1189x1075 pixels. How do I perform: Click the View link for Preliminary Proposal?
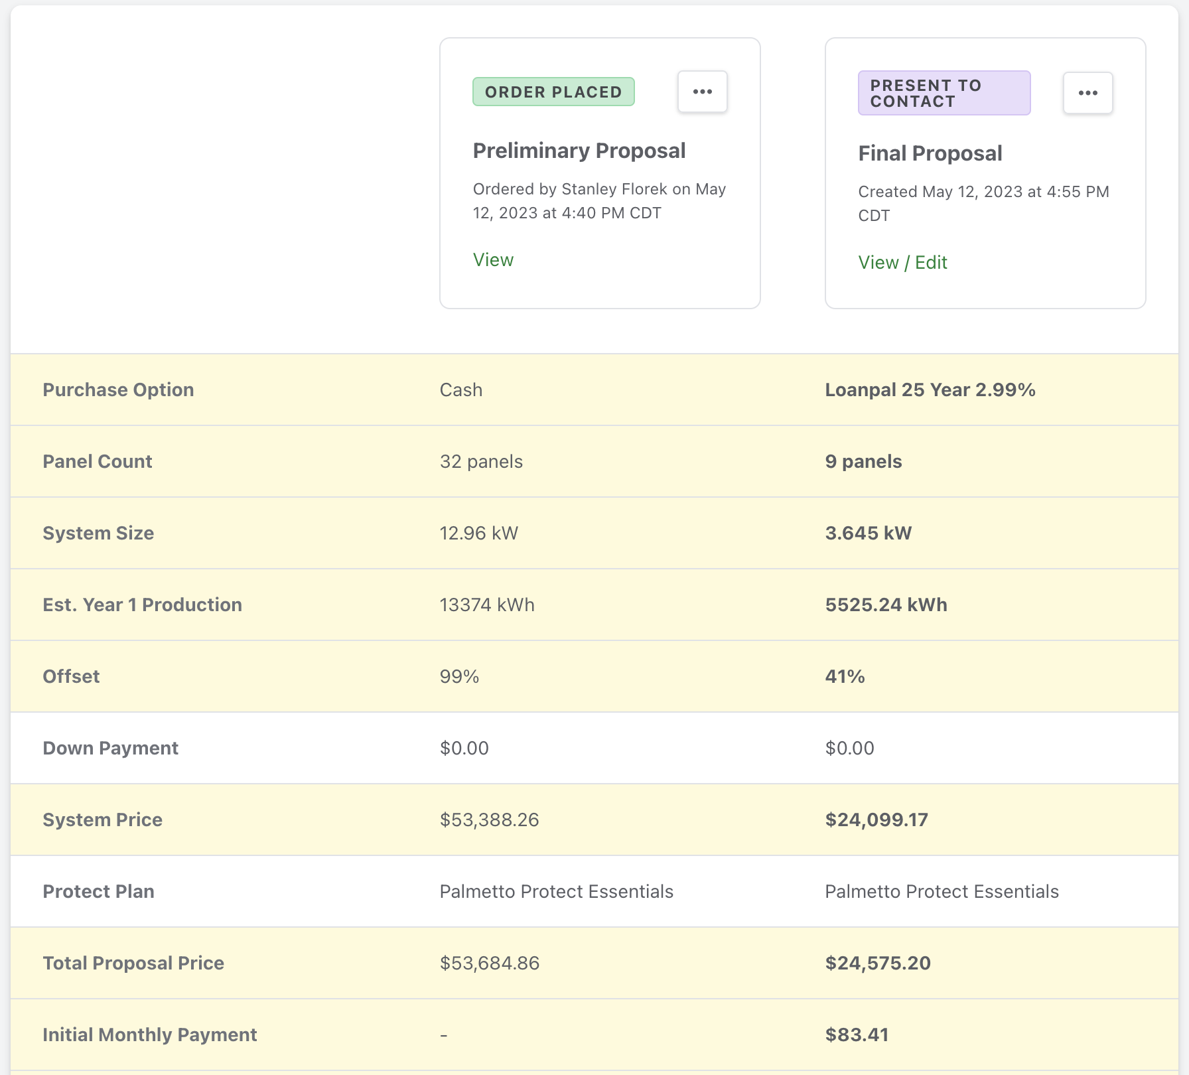click(x=493, y=260)
